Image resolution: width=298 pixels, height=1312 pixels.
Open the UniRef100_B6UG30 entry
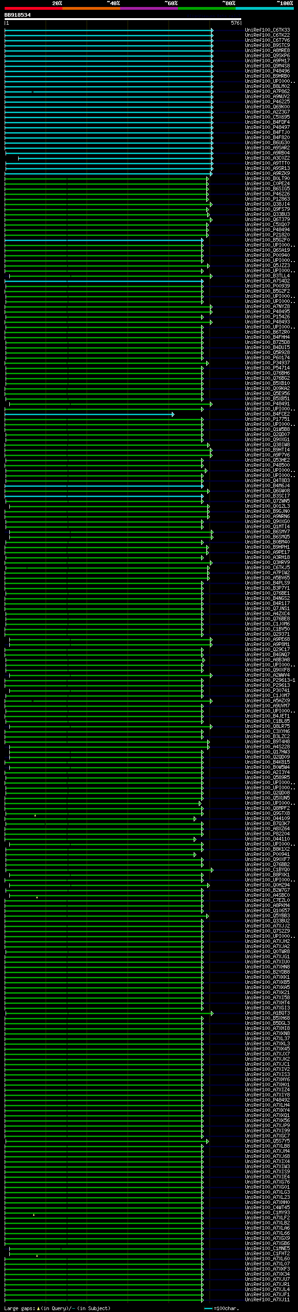pos(267,142)
